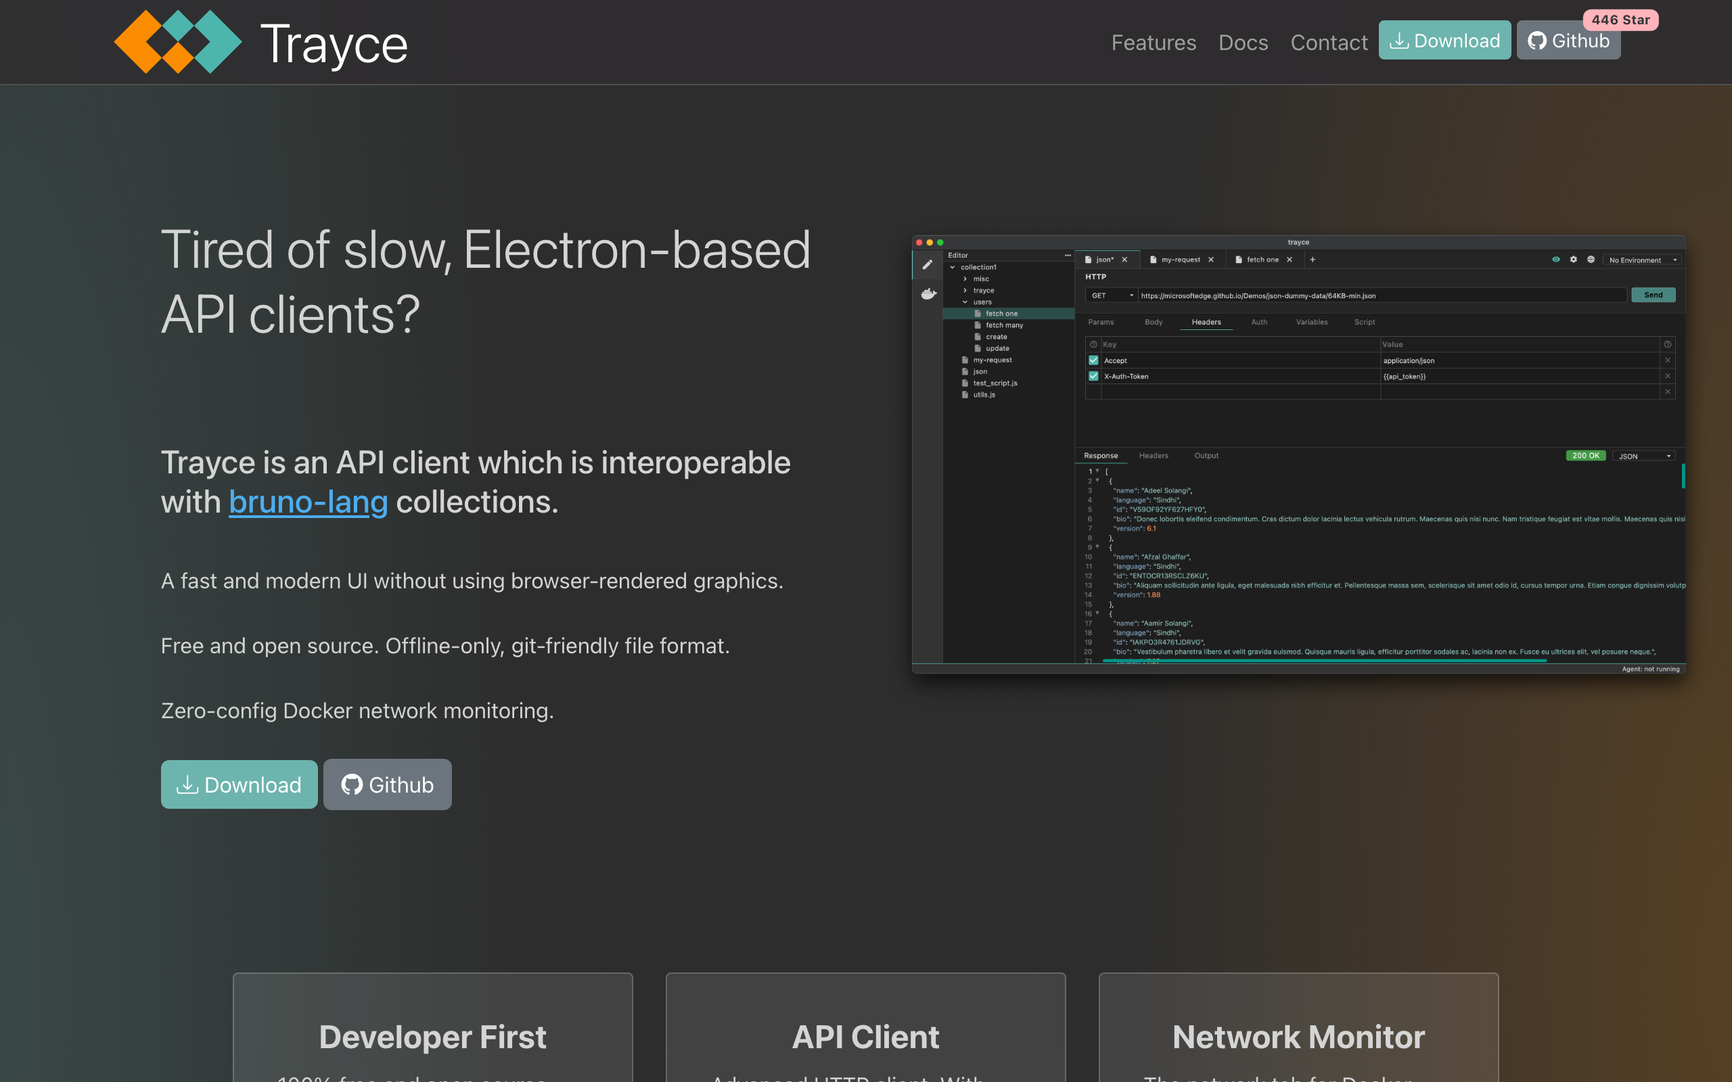1732x1082 pixels.
Task: Expand the misc folder in collection tree
Action: 965,279
